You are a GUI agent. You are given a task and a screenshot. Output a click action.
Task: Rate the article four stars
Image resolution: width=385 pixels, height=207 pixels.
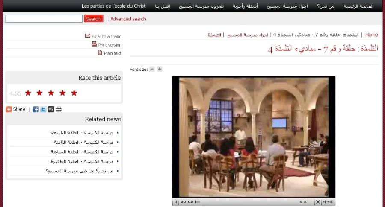[62, 93]
